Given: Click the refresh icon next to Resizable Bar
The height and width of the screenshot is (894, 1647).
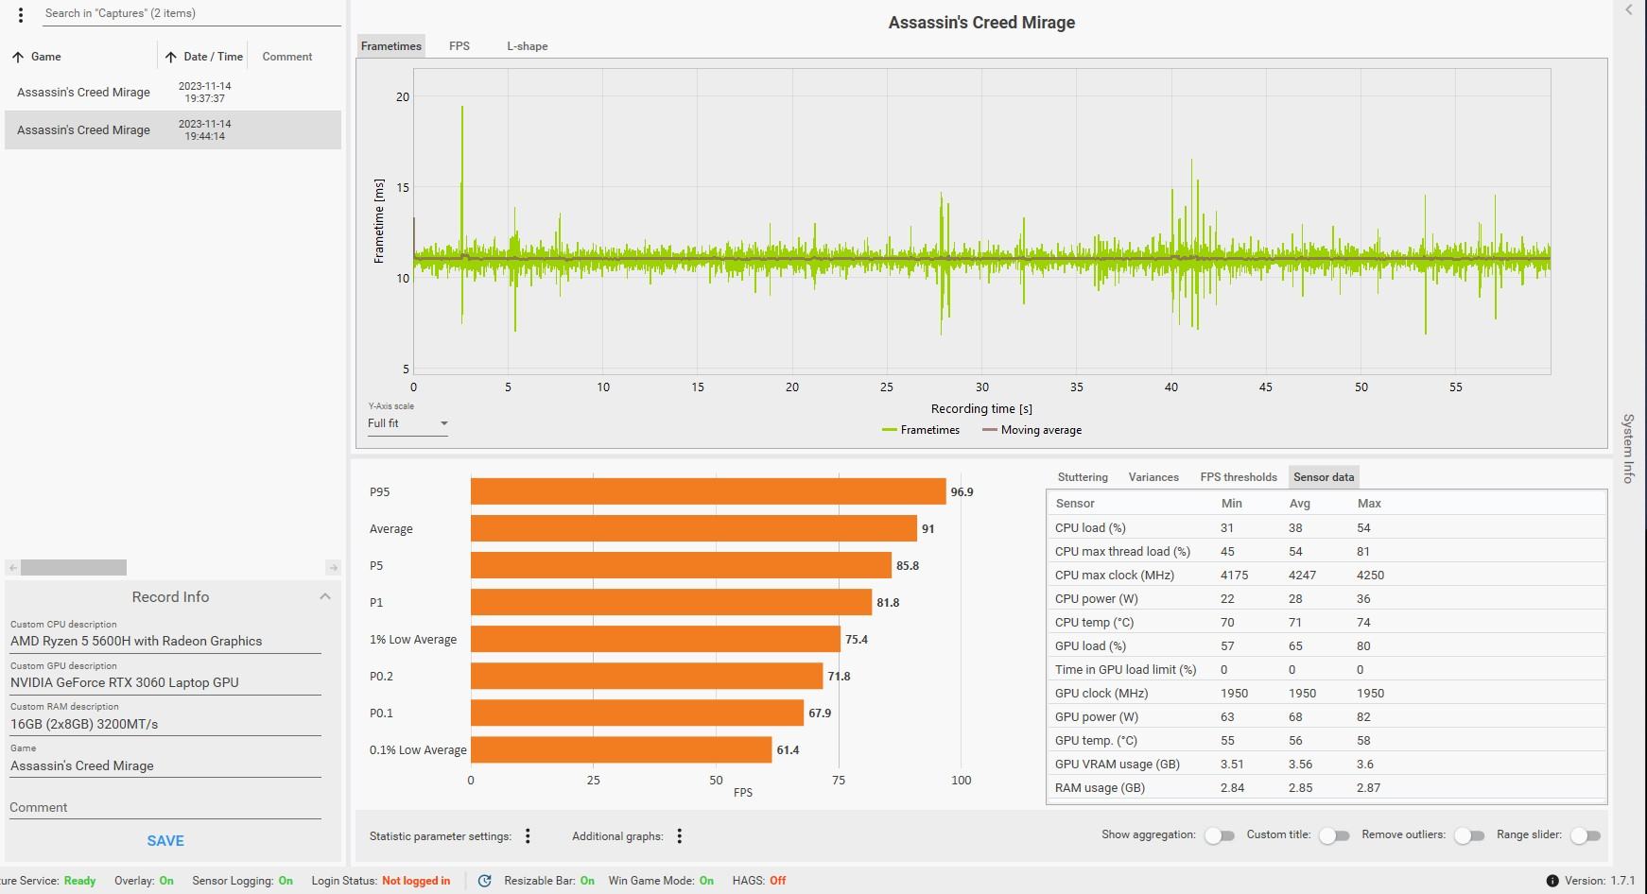Looking at the screenshot, I should [484, 881].
